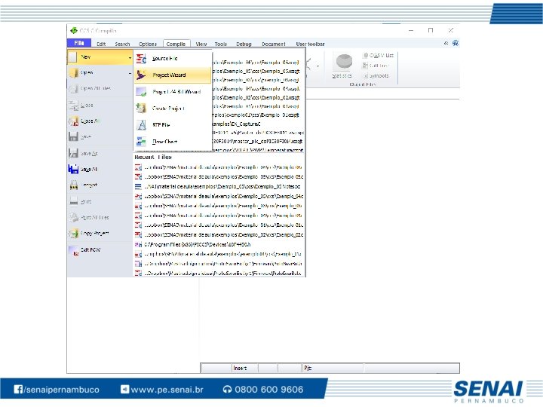Click the New document icon
The image size is (543, 407).
pyautogui.click(x=72, y=57)
